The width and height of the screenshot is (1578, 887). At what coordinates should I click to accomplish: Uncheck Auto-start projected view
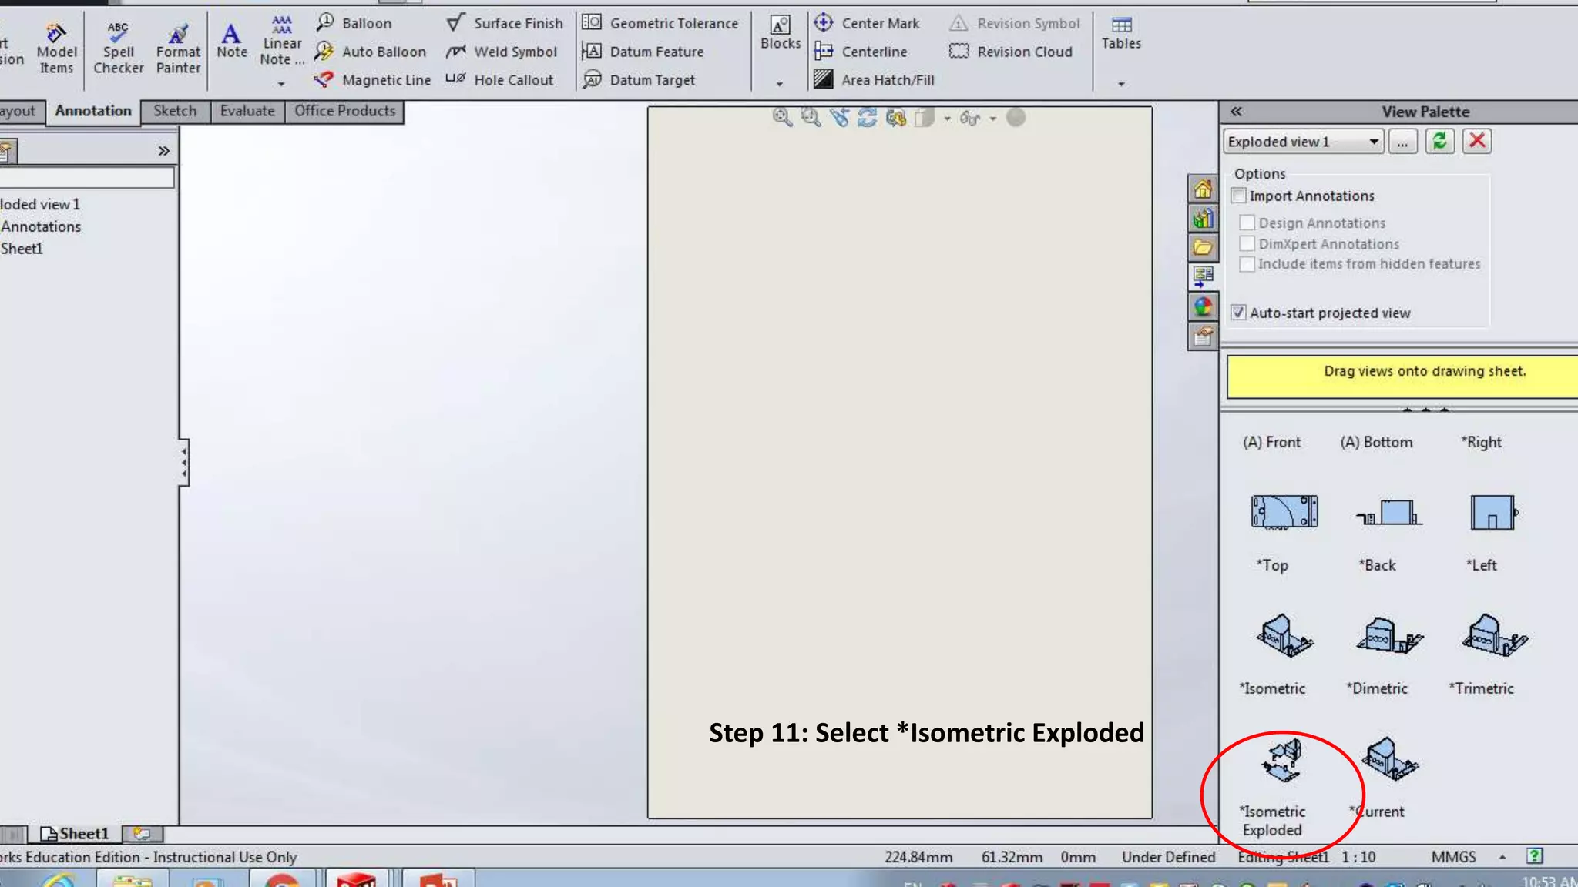tap(1238, 313)
